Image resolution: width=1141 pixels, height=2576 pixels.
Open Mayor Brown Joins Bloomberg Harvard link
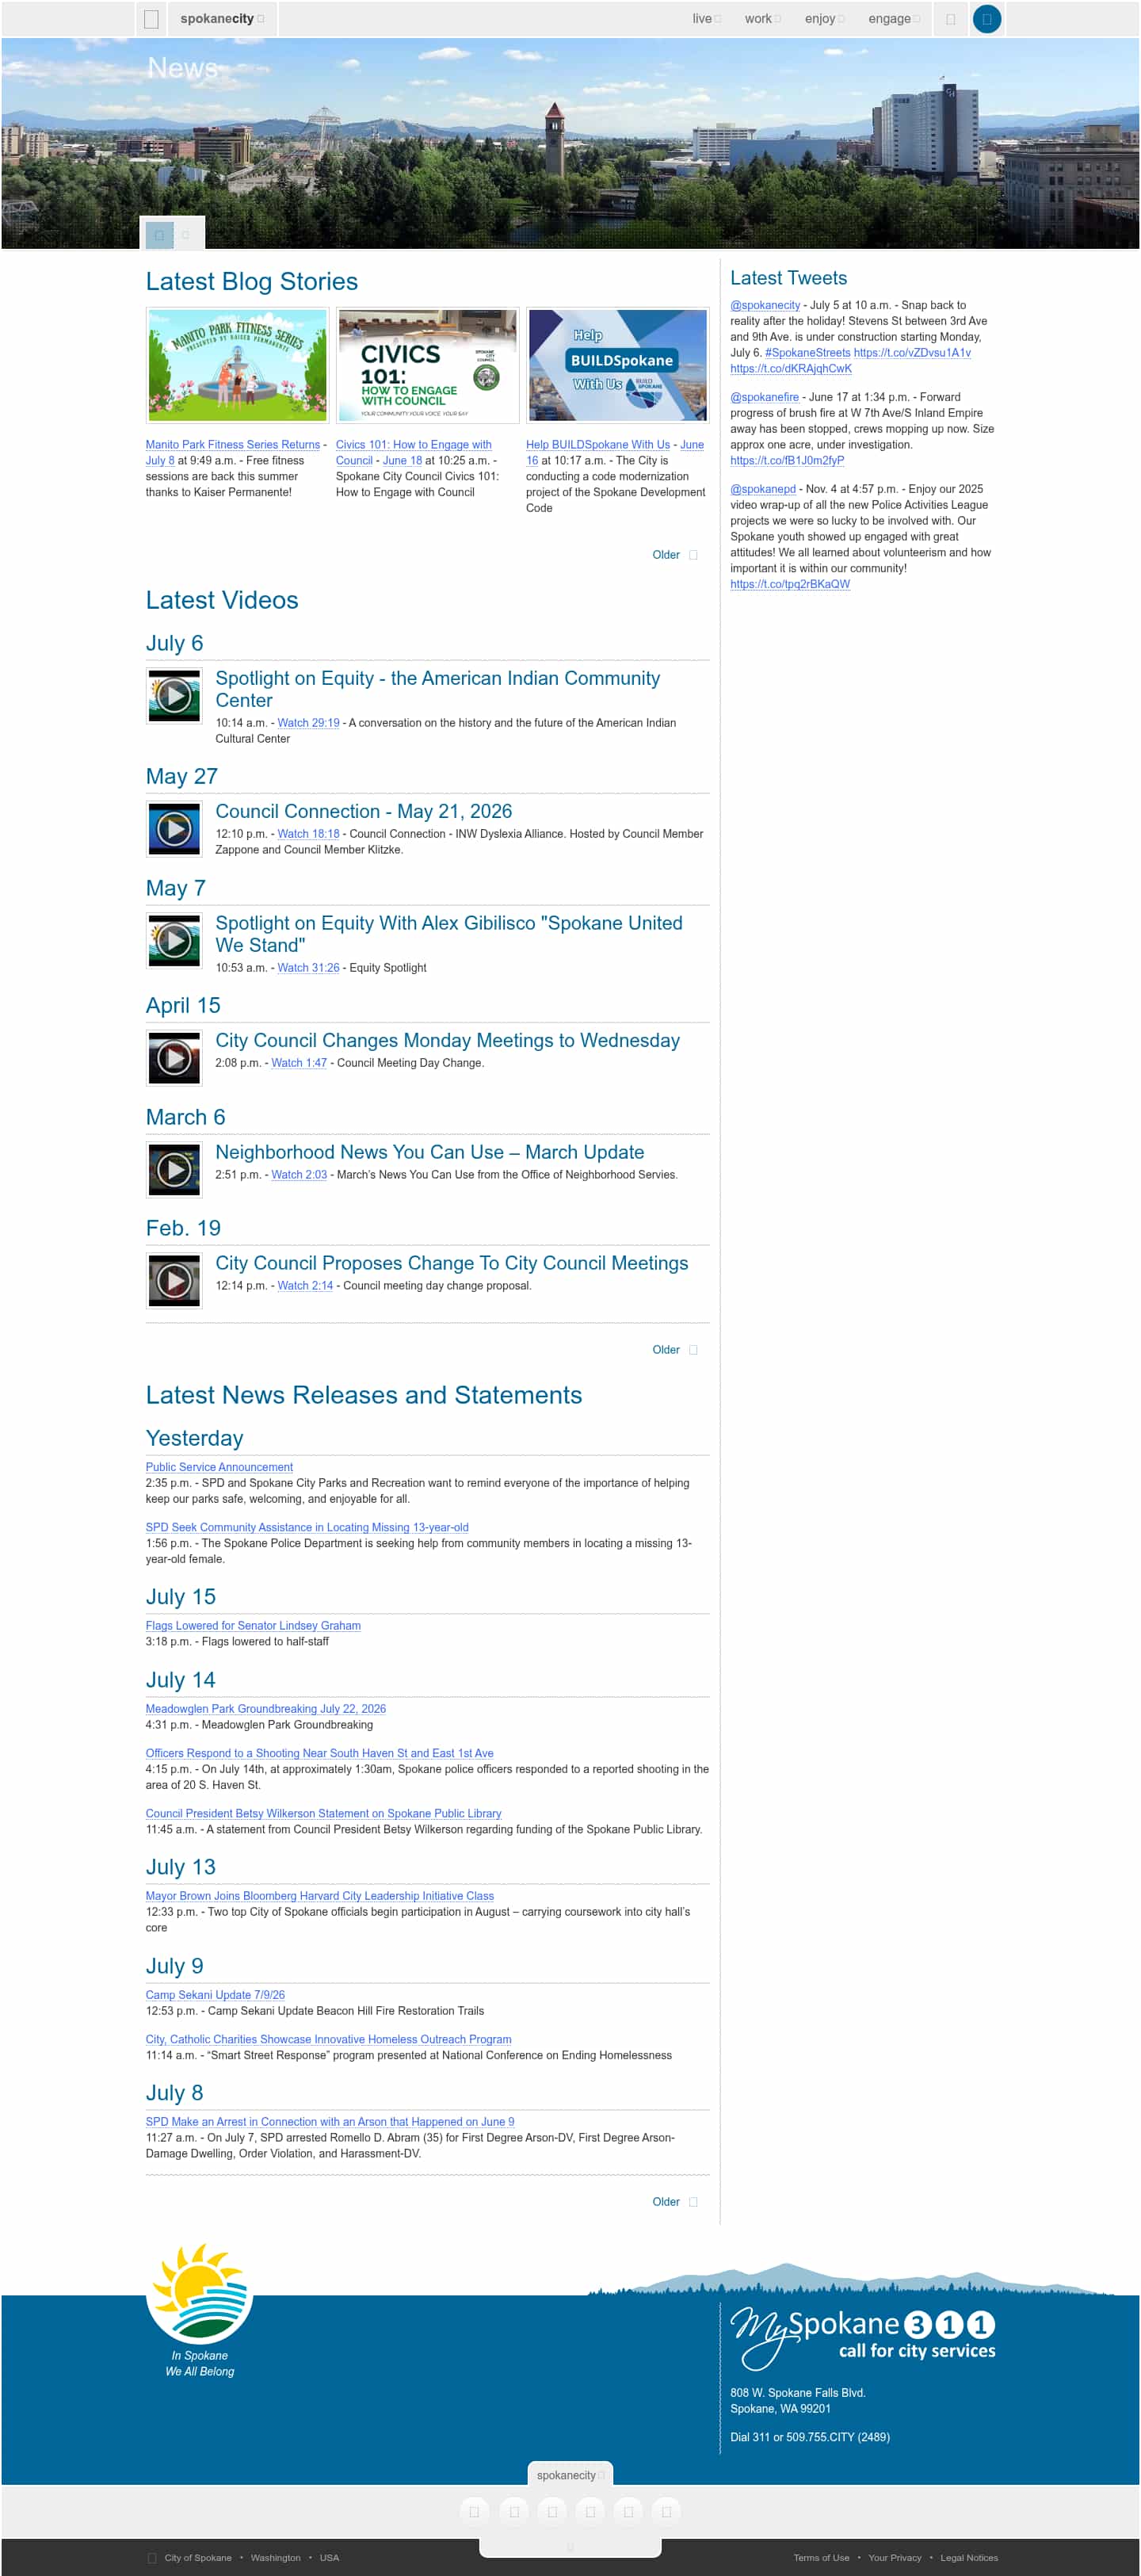(320, 1896)
